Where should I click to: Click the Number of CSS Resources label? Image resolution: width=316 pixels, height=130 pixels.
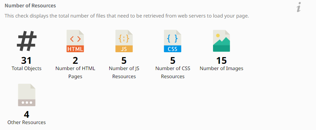173,72
